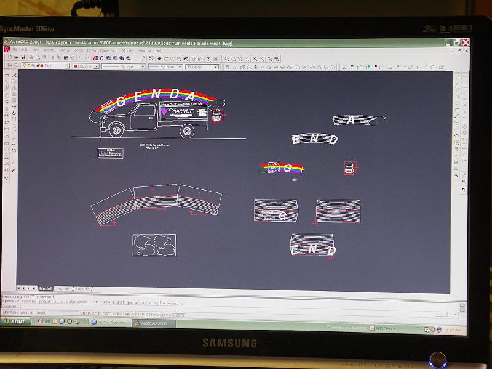This screenshot has width=492, height=369.
Task: Toggle OTRACK in status bar
Action: click(x=153, y=314)
